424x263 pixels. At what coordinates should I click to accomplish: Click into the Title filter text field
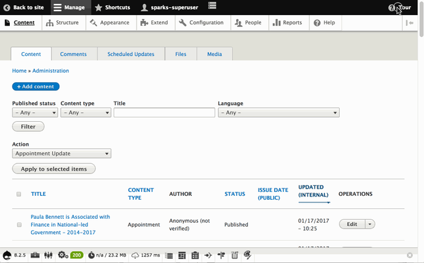pyautogui.click(x=164, y=113)
